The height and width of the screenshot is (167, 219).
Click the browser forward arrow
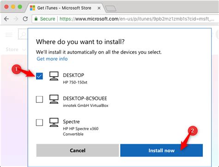(16, 19)
